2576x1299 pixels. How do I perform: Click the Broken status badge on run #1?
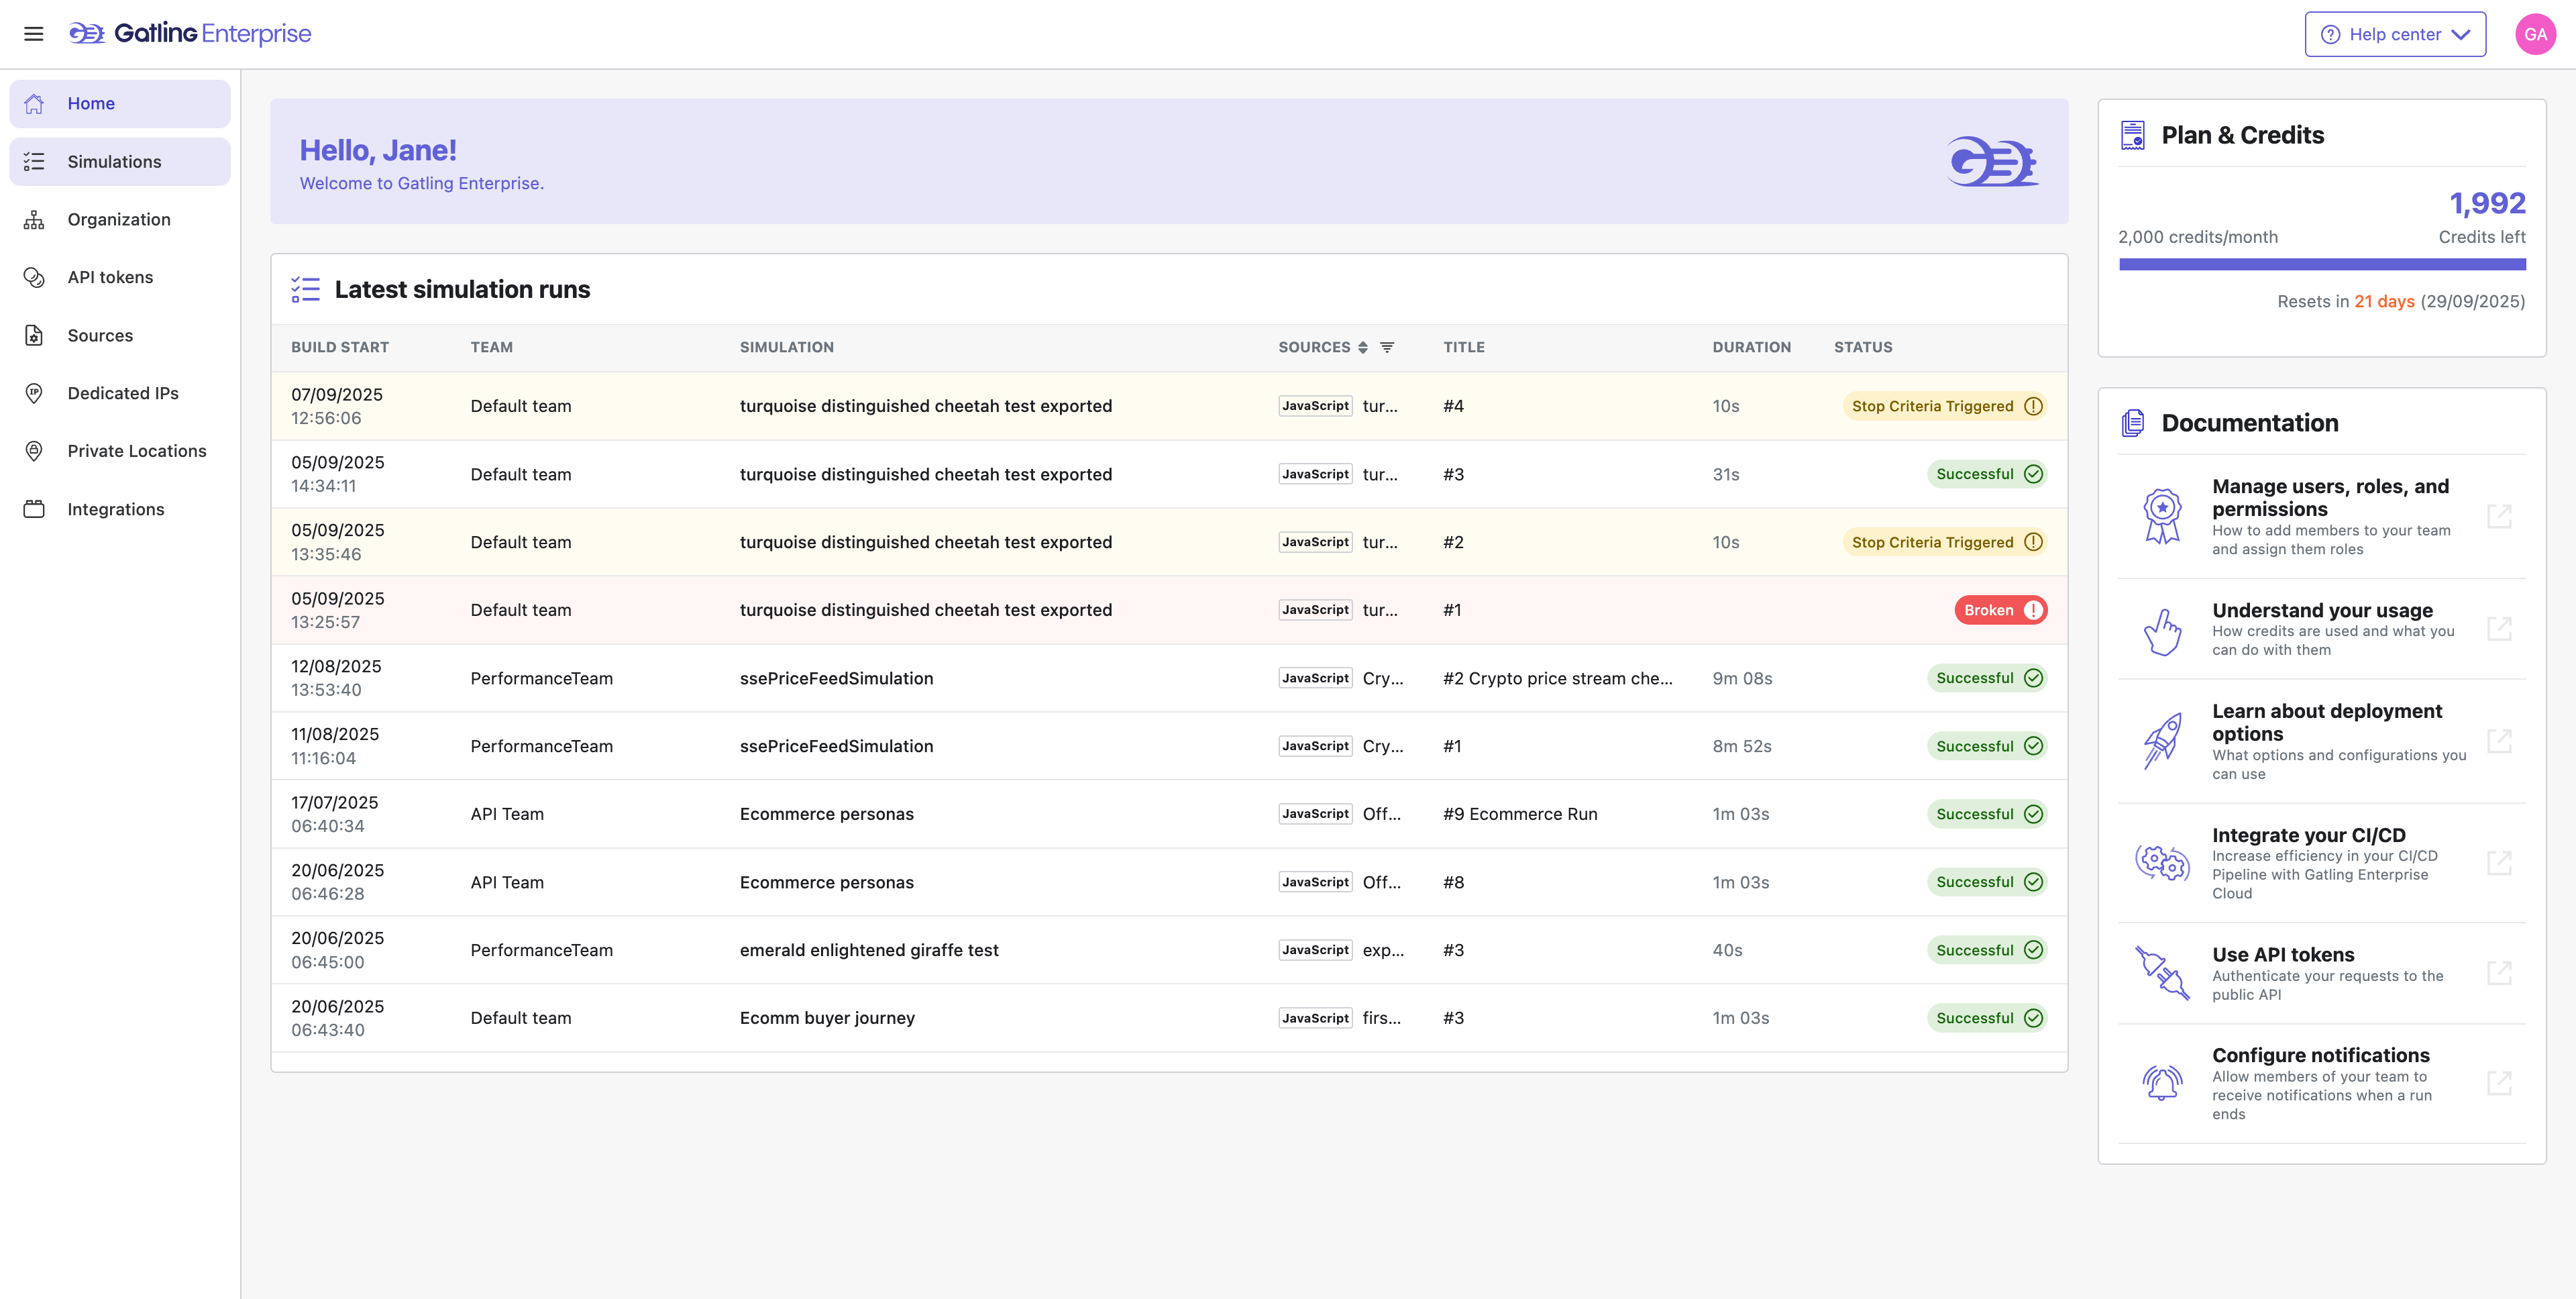click(x=2000, y=610)
